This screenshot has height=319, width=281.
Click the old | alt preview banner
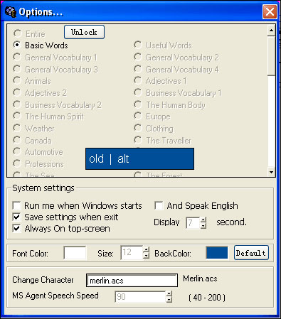click(x=139, y=158)
